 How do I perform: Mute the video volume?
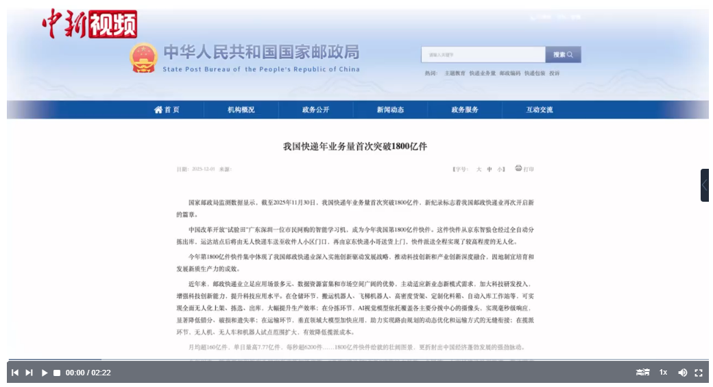click(x=683, y=373)
